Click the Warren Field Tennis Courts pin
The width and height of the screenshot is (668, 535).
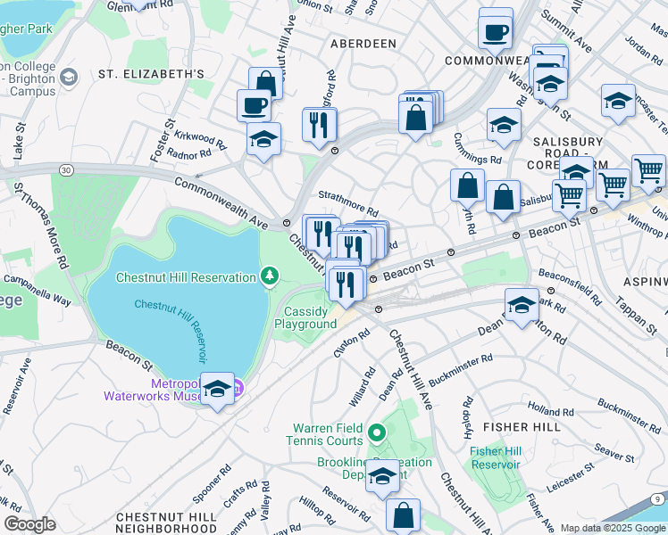(x=377, y=433)
